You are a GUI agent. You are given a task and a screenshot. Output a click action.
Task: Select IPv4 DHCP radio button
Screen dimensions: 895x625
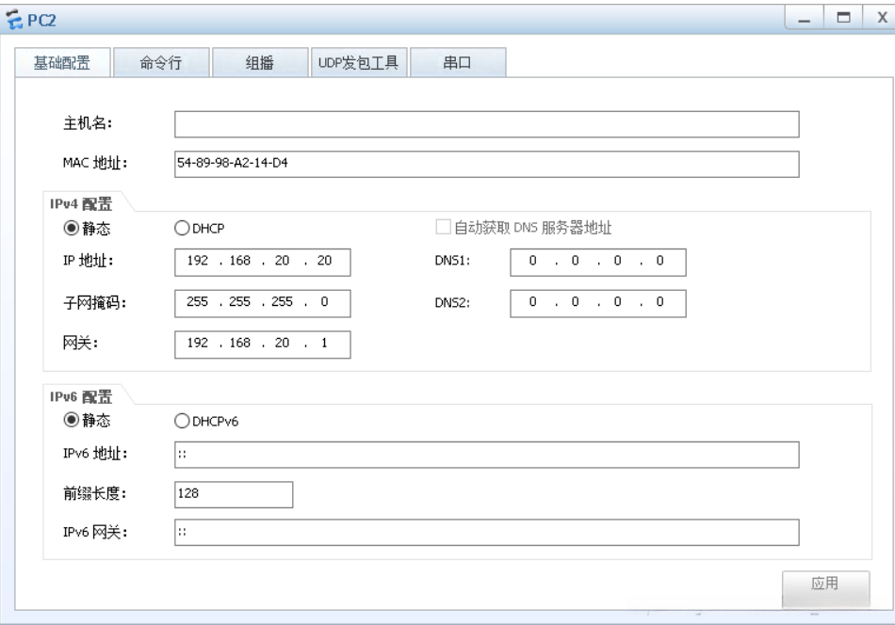coord(182,228)
